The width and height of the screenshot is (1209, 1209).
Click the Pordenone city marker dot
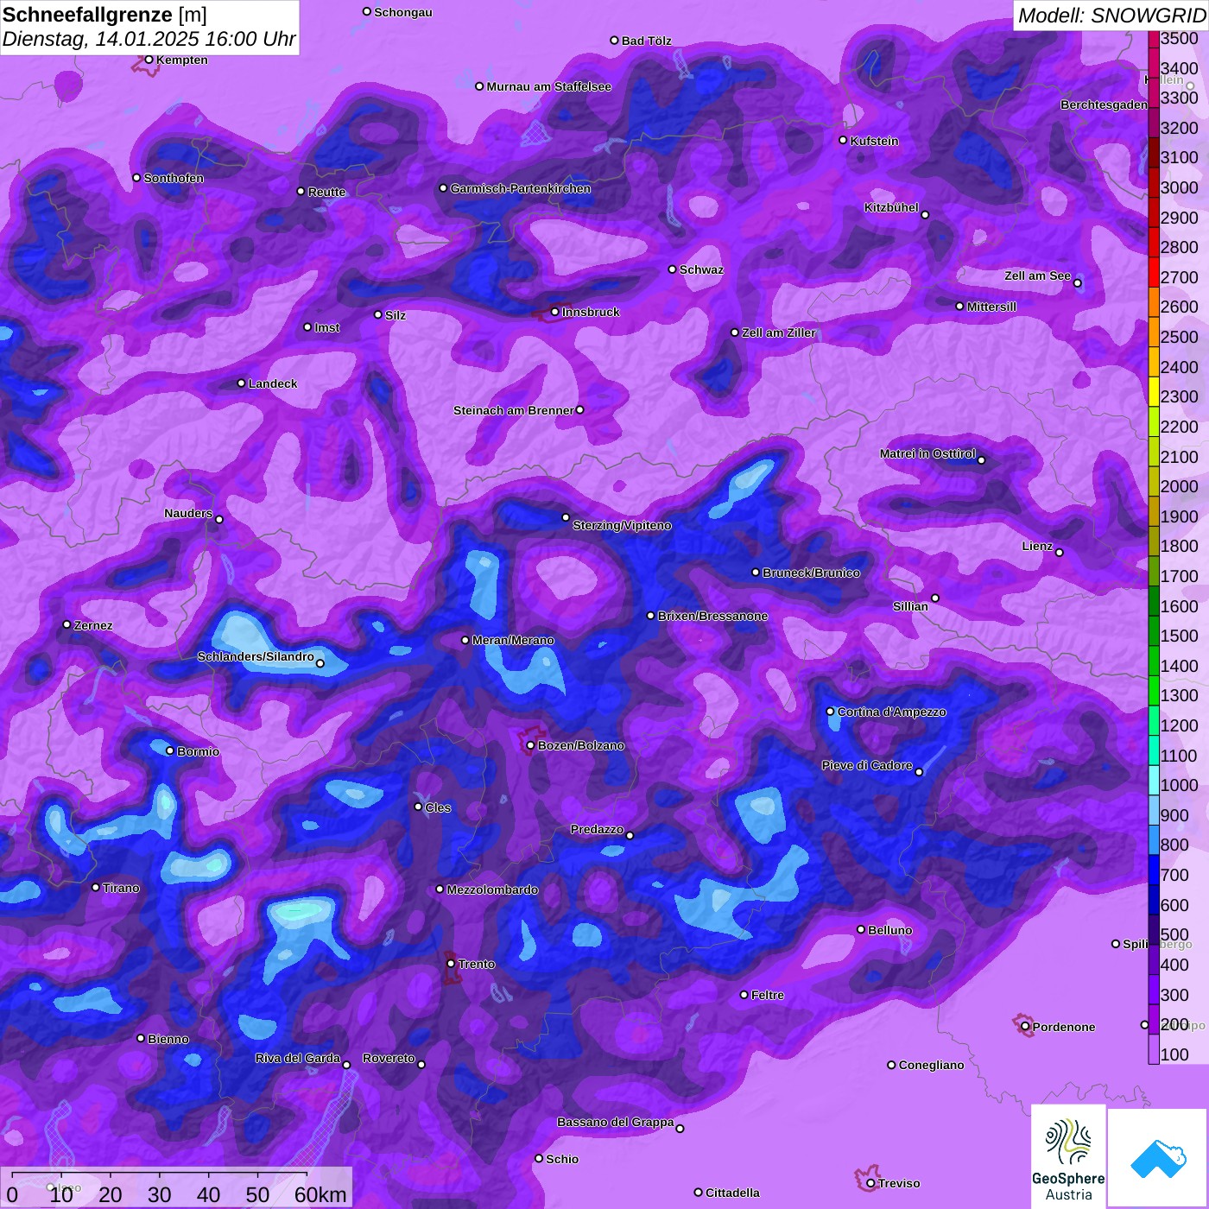point(1025,1027)
